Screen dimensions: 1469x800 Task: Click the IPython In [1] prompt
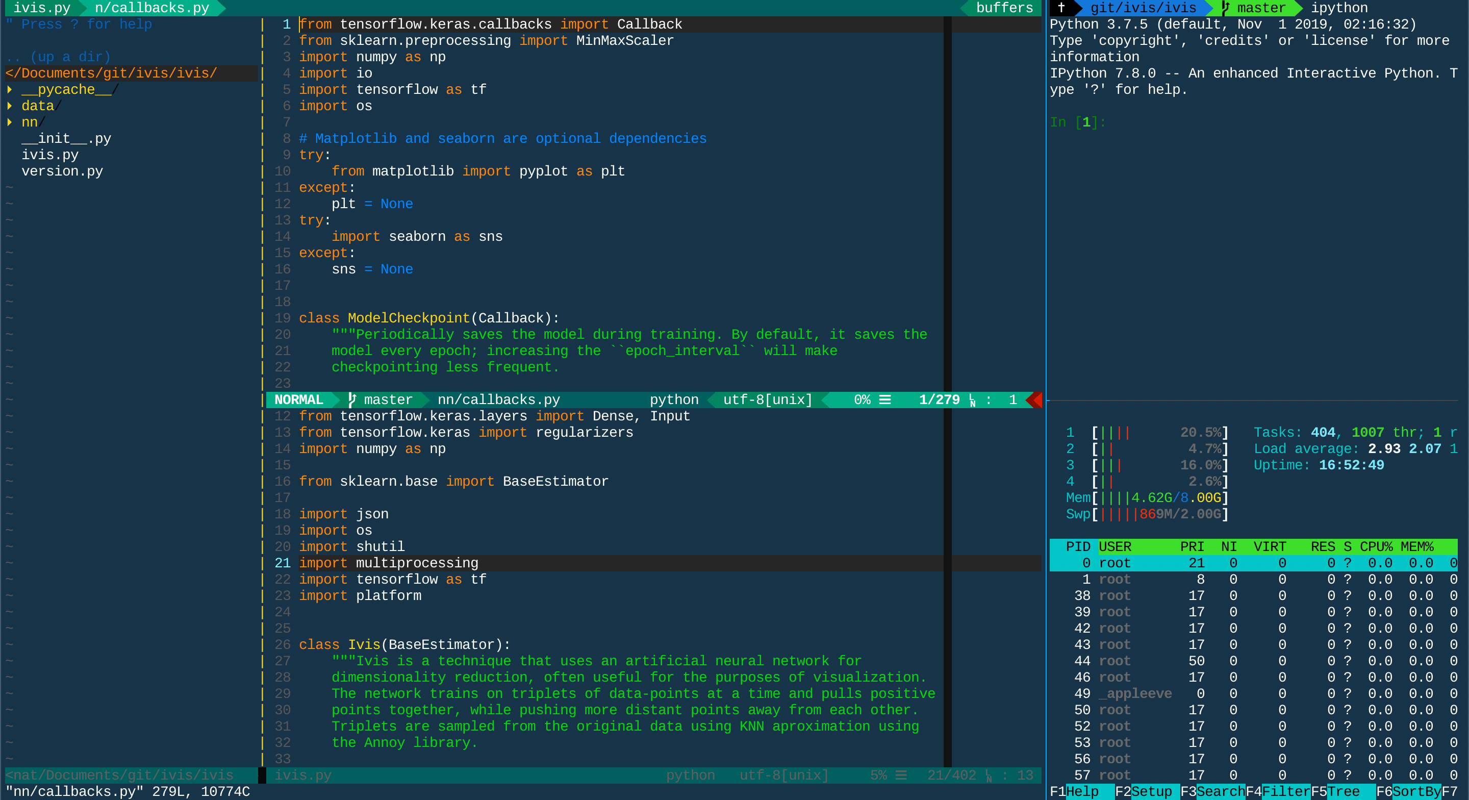(x=1078, y=122)
